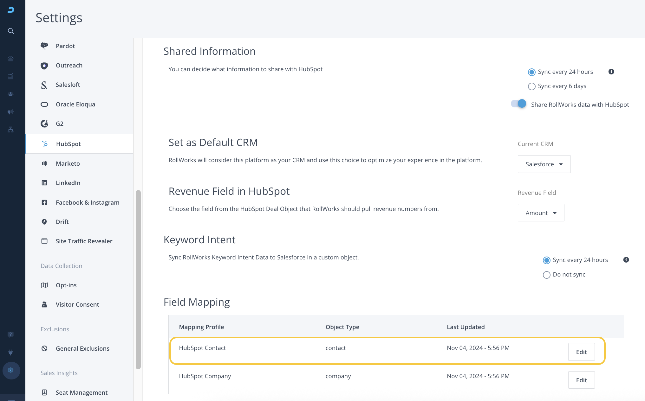Select Do not sync for Keyword Intent
The width and height of the screenshot is (645, 401).
pyautogui.click(x=546, y=275)
